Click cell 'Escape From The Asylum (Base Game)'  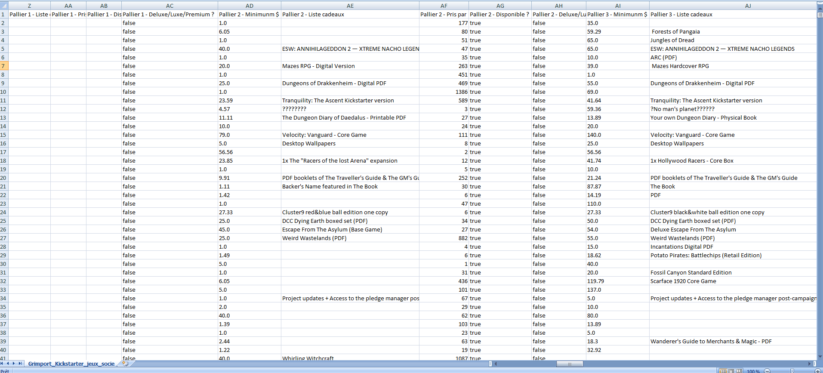[x=350, y=229]
